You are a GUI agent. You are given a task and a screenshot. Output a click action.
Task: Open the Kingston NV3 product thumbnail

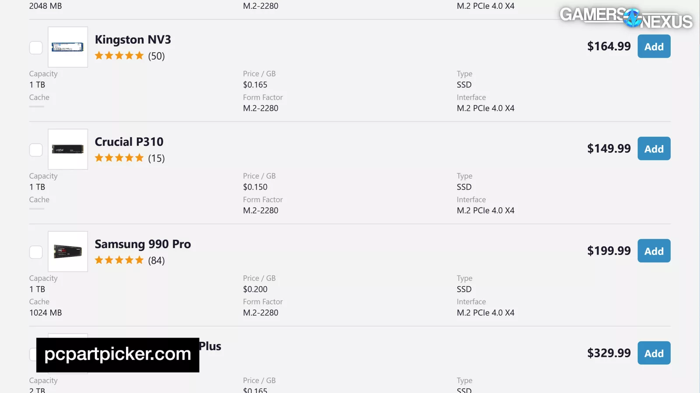click(68, 47)
